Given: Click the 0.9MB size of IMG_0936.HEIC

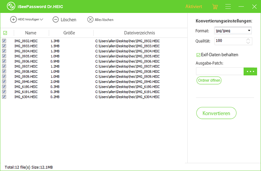Looking at the screenshot, I should 55,61.
